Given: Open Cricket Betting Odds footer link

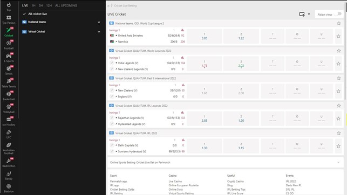Looking at the screenshot, I should click(122, 190).
